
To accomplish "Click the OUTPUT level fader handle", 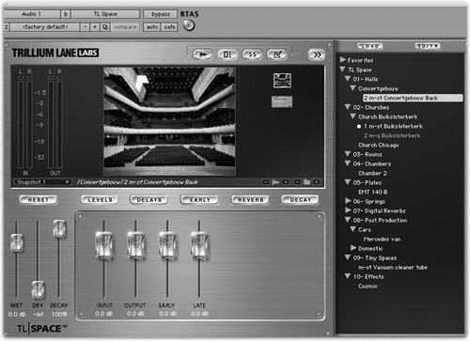I will tap(135, 245).
